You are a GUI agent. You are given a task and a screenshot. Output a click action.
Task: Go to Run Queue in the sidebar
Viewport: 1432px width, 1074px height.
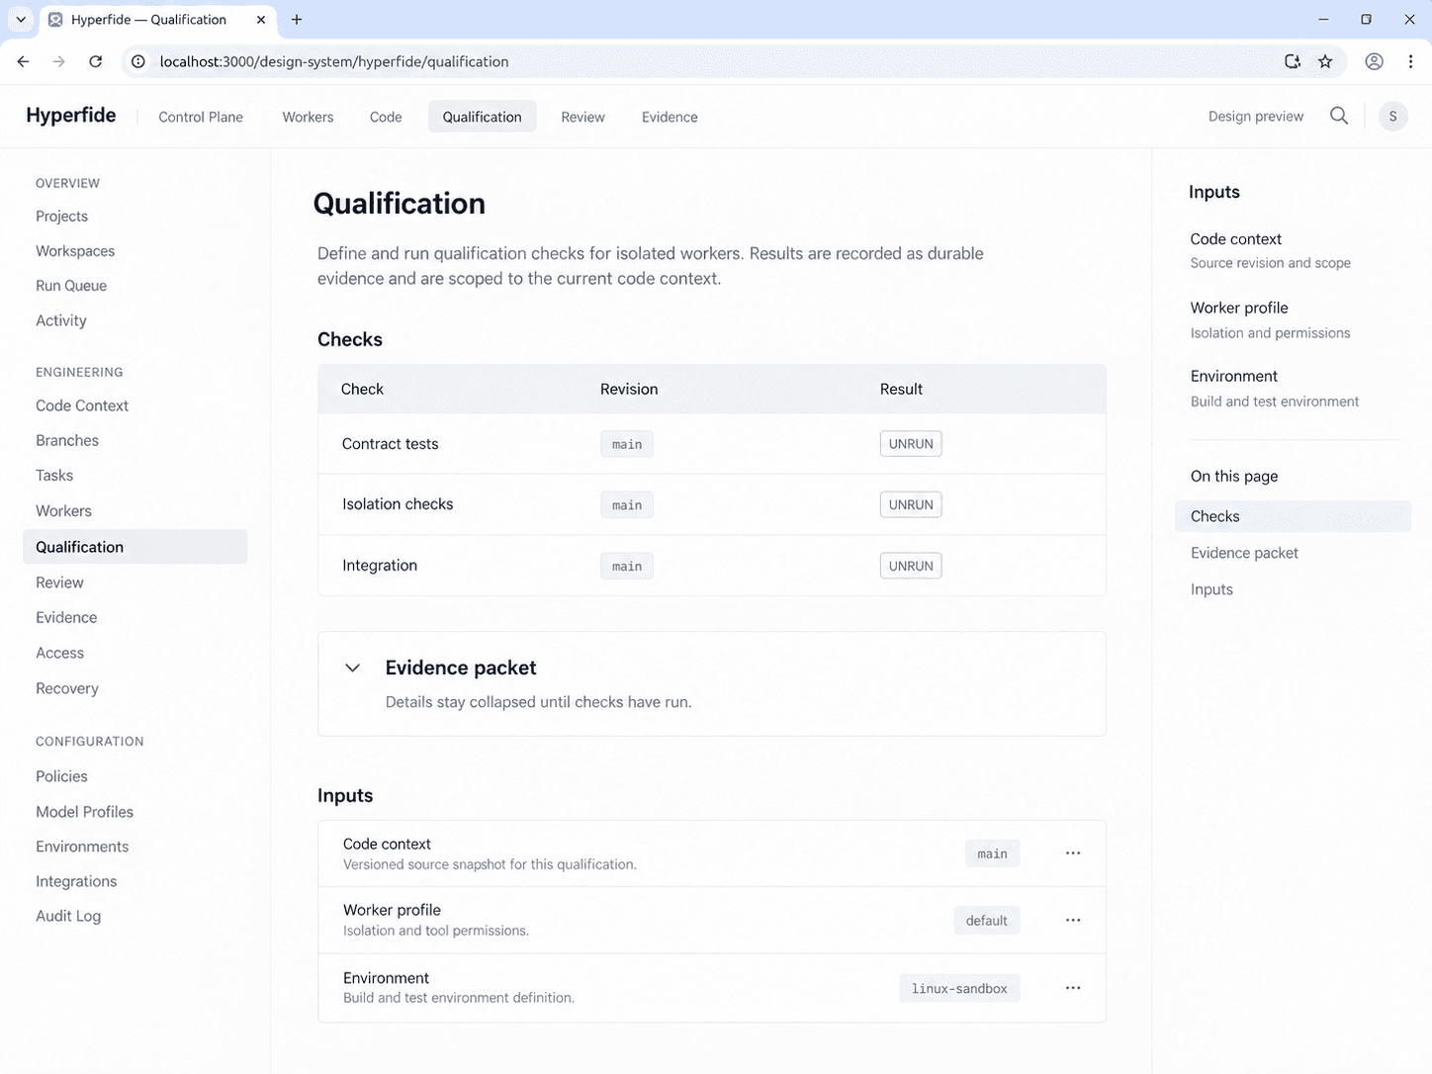[71, 286]
